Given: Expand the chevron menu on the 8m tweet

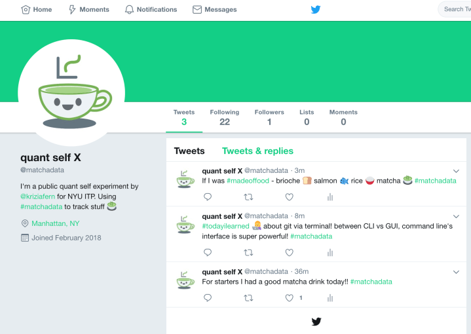Looking at the screenshot, I should (456, 217).
